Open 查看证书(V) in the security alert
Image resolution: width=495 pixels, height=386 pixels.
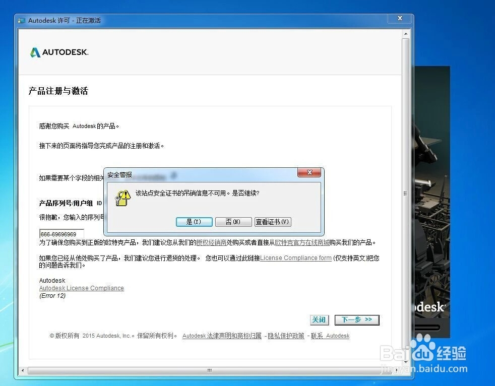(x=273, y=222)
